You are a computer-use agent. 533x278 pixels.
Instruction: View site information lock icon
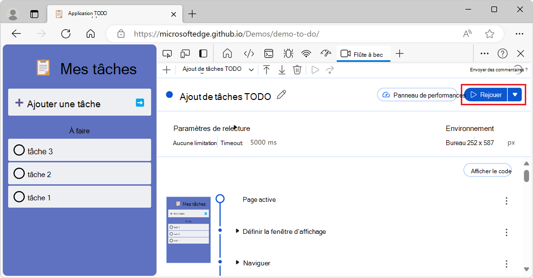(121, 33)
